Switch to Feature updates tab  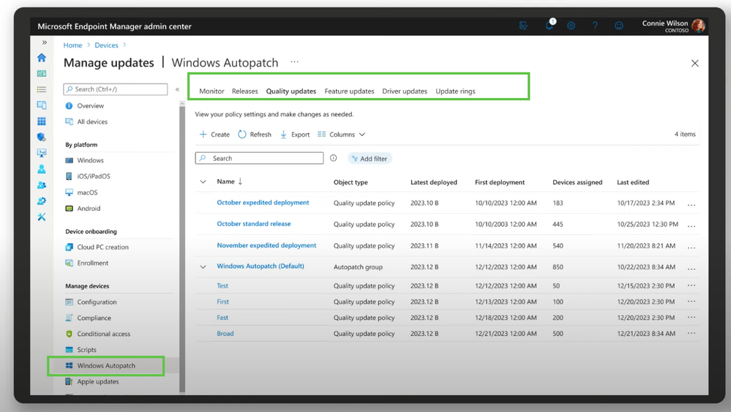[349, 91]
